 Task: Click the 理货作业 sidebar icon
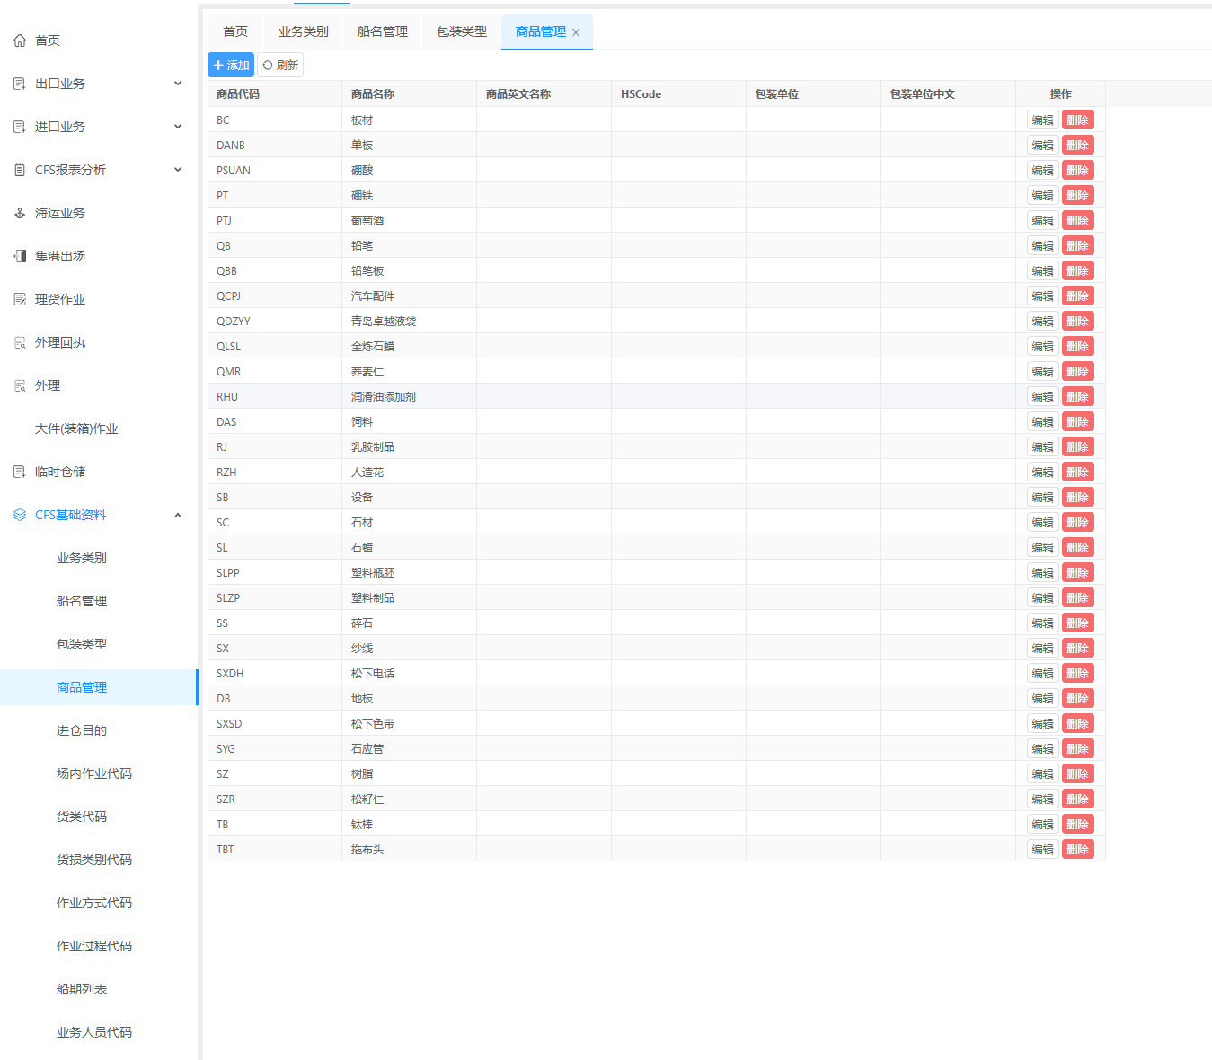[x=20, y=299]
